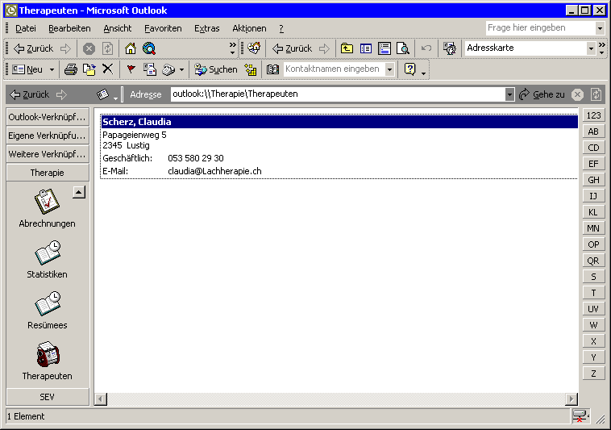This screenshot has width=611, height=430.
Task: Click the Stop icon right of Gehe zu
Action: click(577, 94)
